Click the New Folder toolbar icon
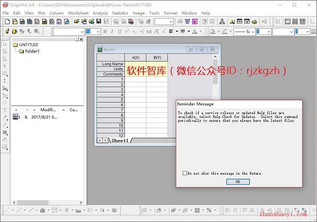Image resolution: width=317 pixels, height=222 pixels. (x=15, y=21)
